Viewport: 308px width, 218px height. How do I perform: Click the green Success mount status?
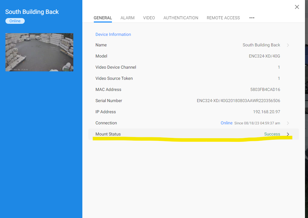[x=272, y=134]
